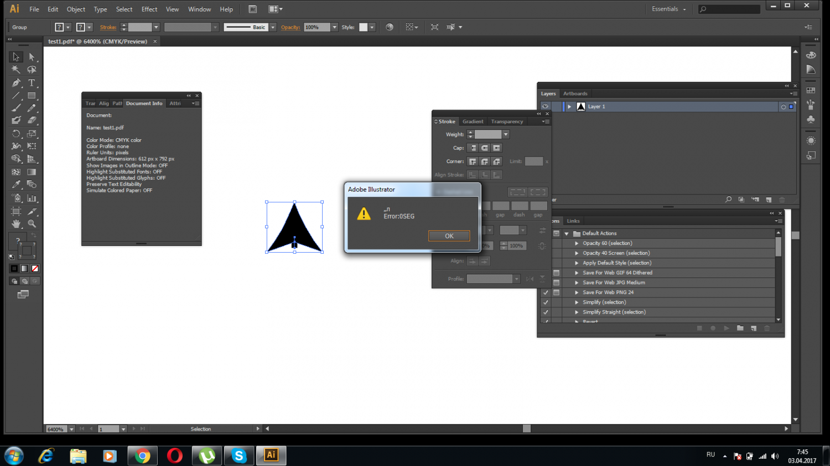Select the Scale tool
Screen dimensions: 830x466
32,134
